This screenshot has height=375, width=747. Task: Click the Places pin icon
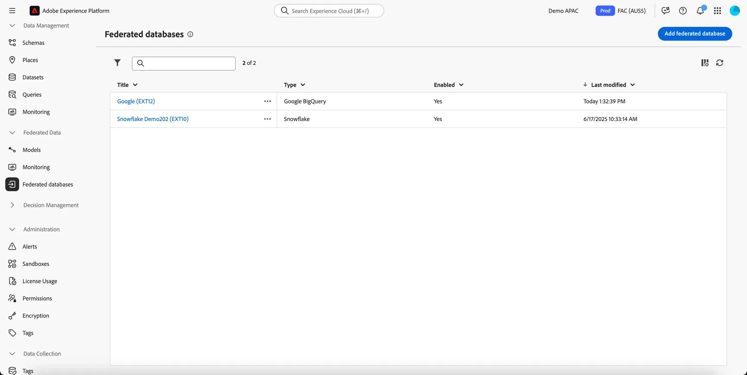pos(12,60)
